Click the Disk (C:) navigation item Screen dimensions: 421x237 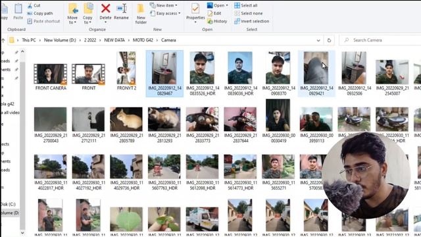(x=9, y=204)
